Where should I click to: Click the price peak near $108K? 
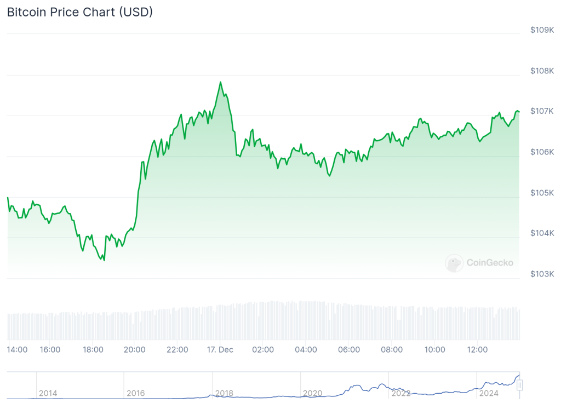pyautogui.click(x=220, y=82)
